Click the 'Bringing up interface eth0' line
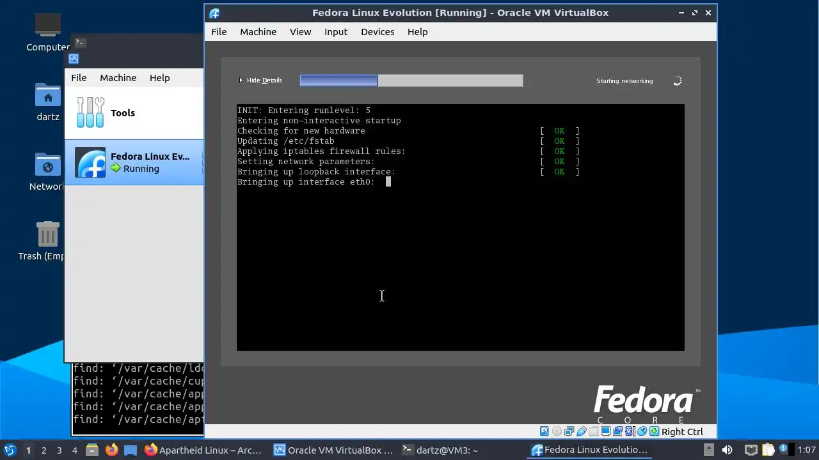The image size is (819, 460). (x=306, y=182)
